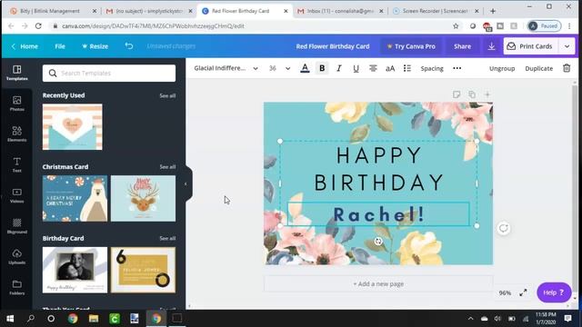
Task: Click the browser address bar
Action: [x=248, y=26]
